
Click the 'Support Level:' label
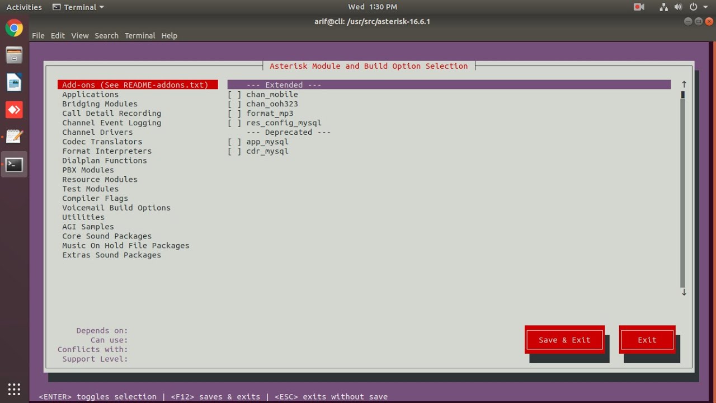tap(95, 359)
